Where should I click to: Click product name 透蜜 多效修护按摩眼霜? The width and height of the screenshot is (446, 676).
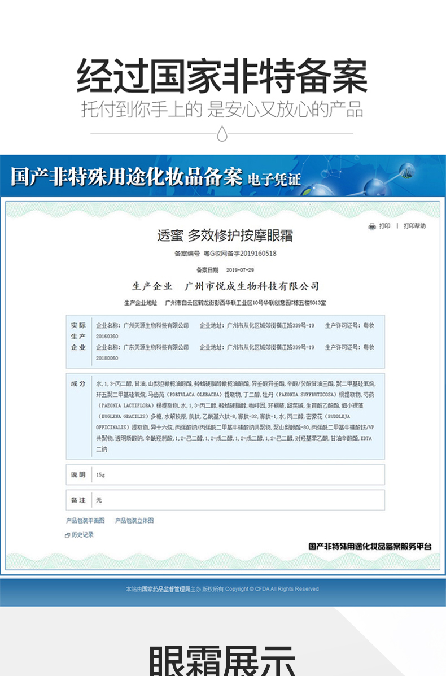tap(225, 235)
